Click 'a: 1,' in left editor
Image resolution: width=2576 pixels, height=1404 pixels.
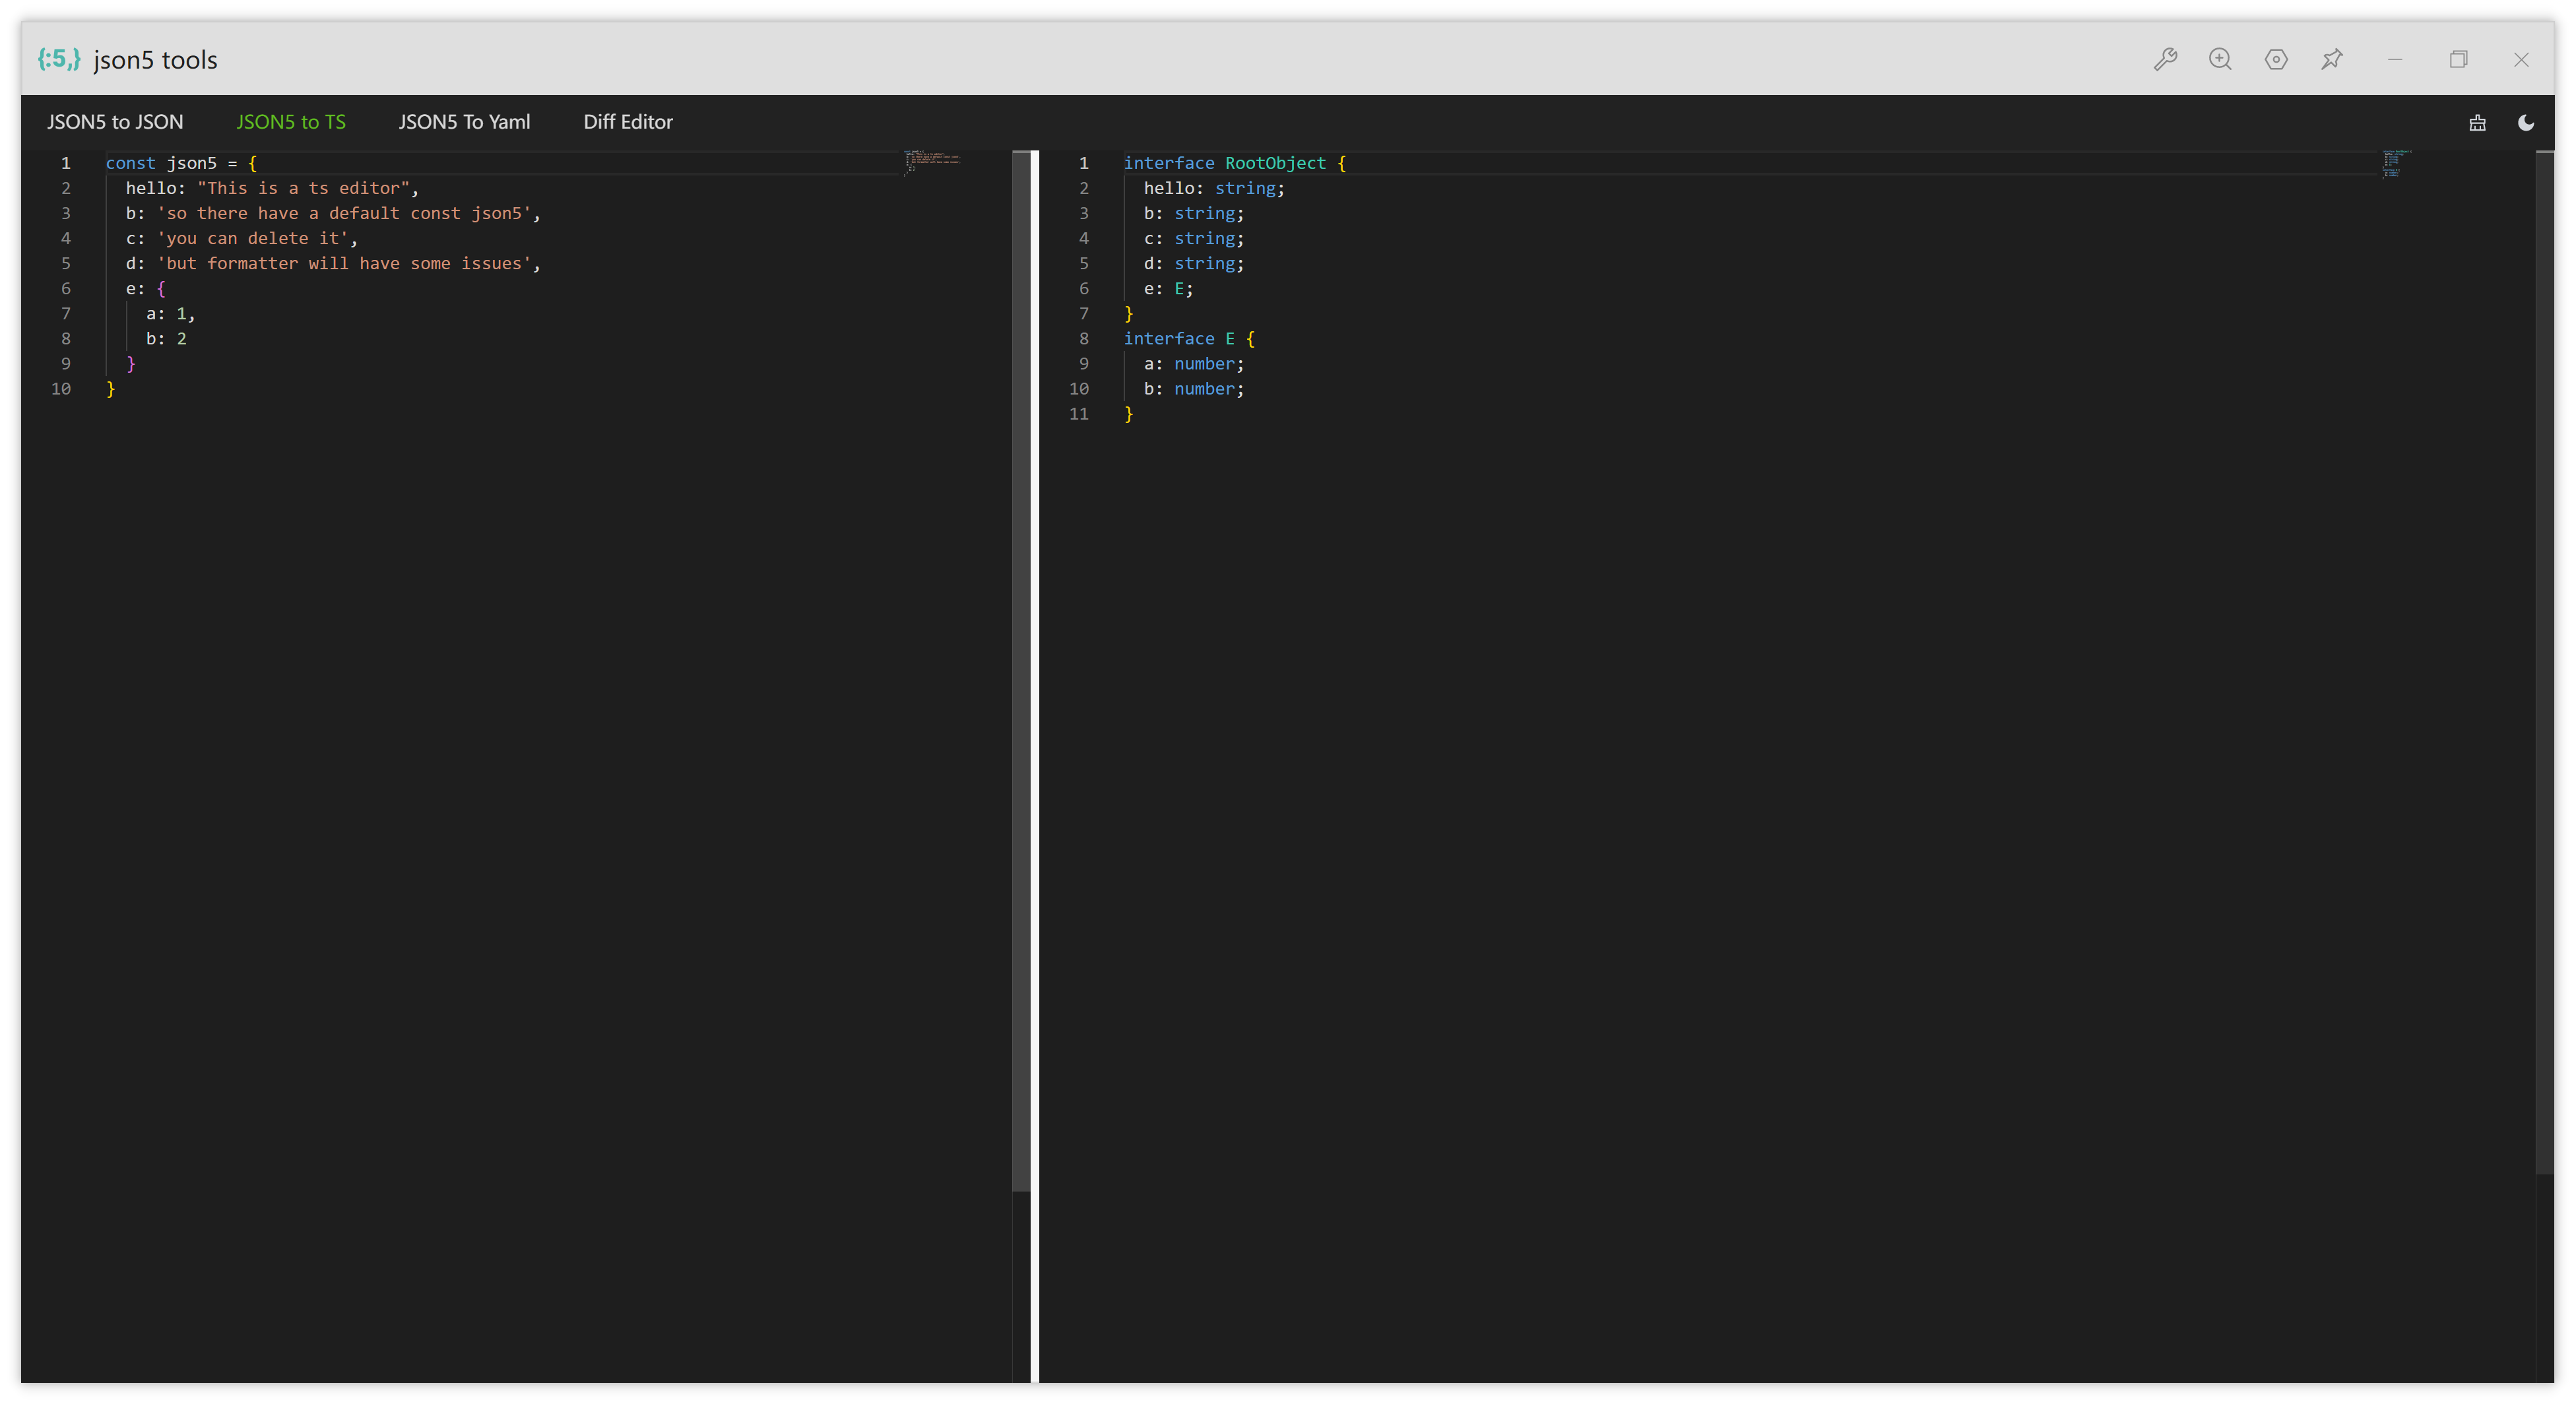tap(171, 314)
